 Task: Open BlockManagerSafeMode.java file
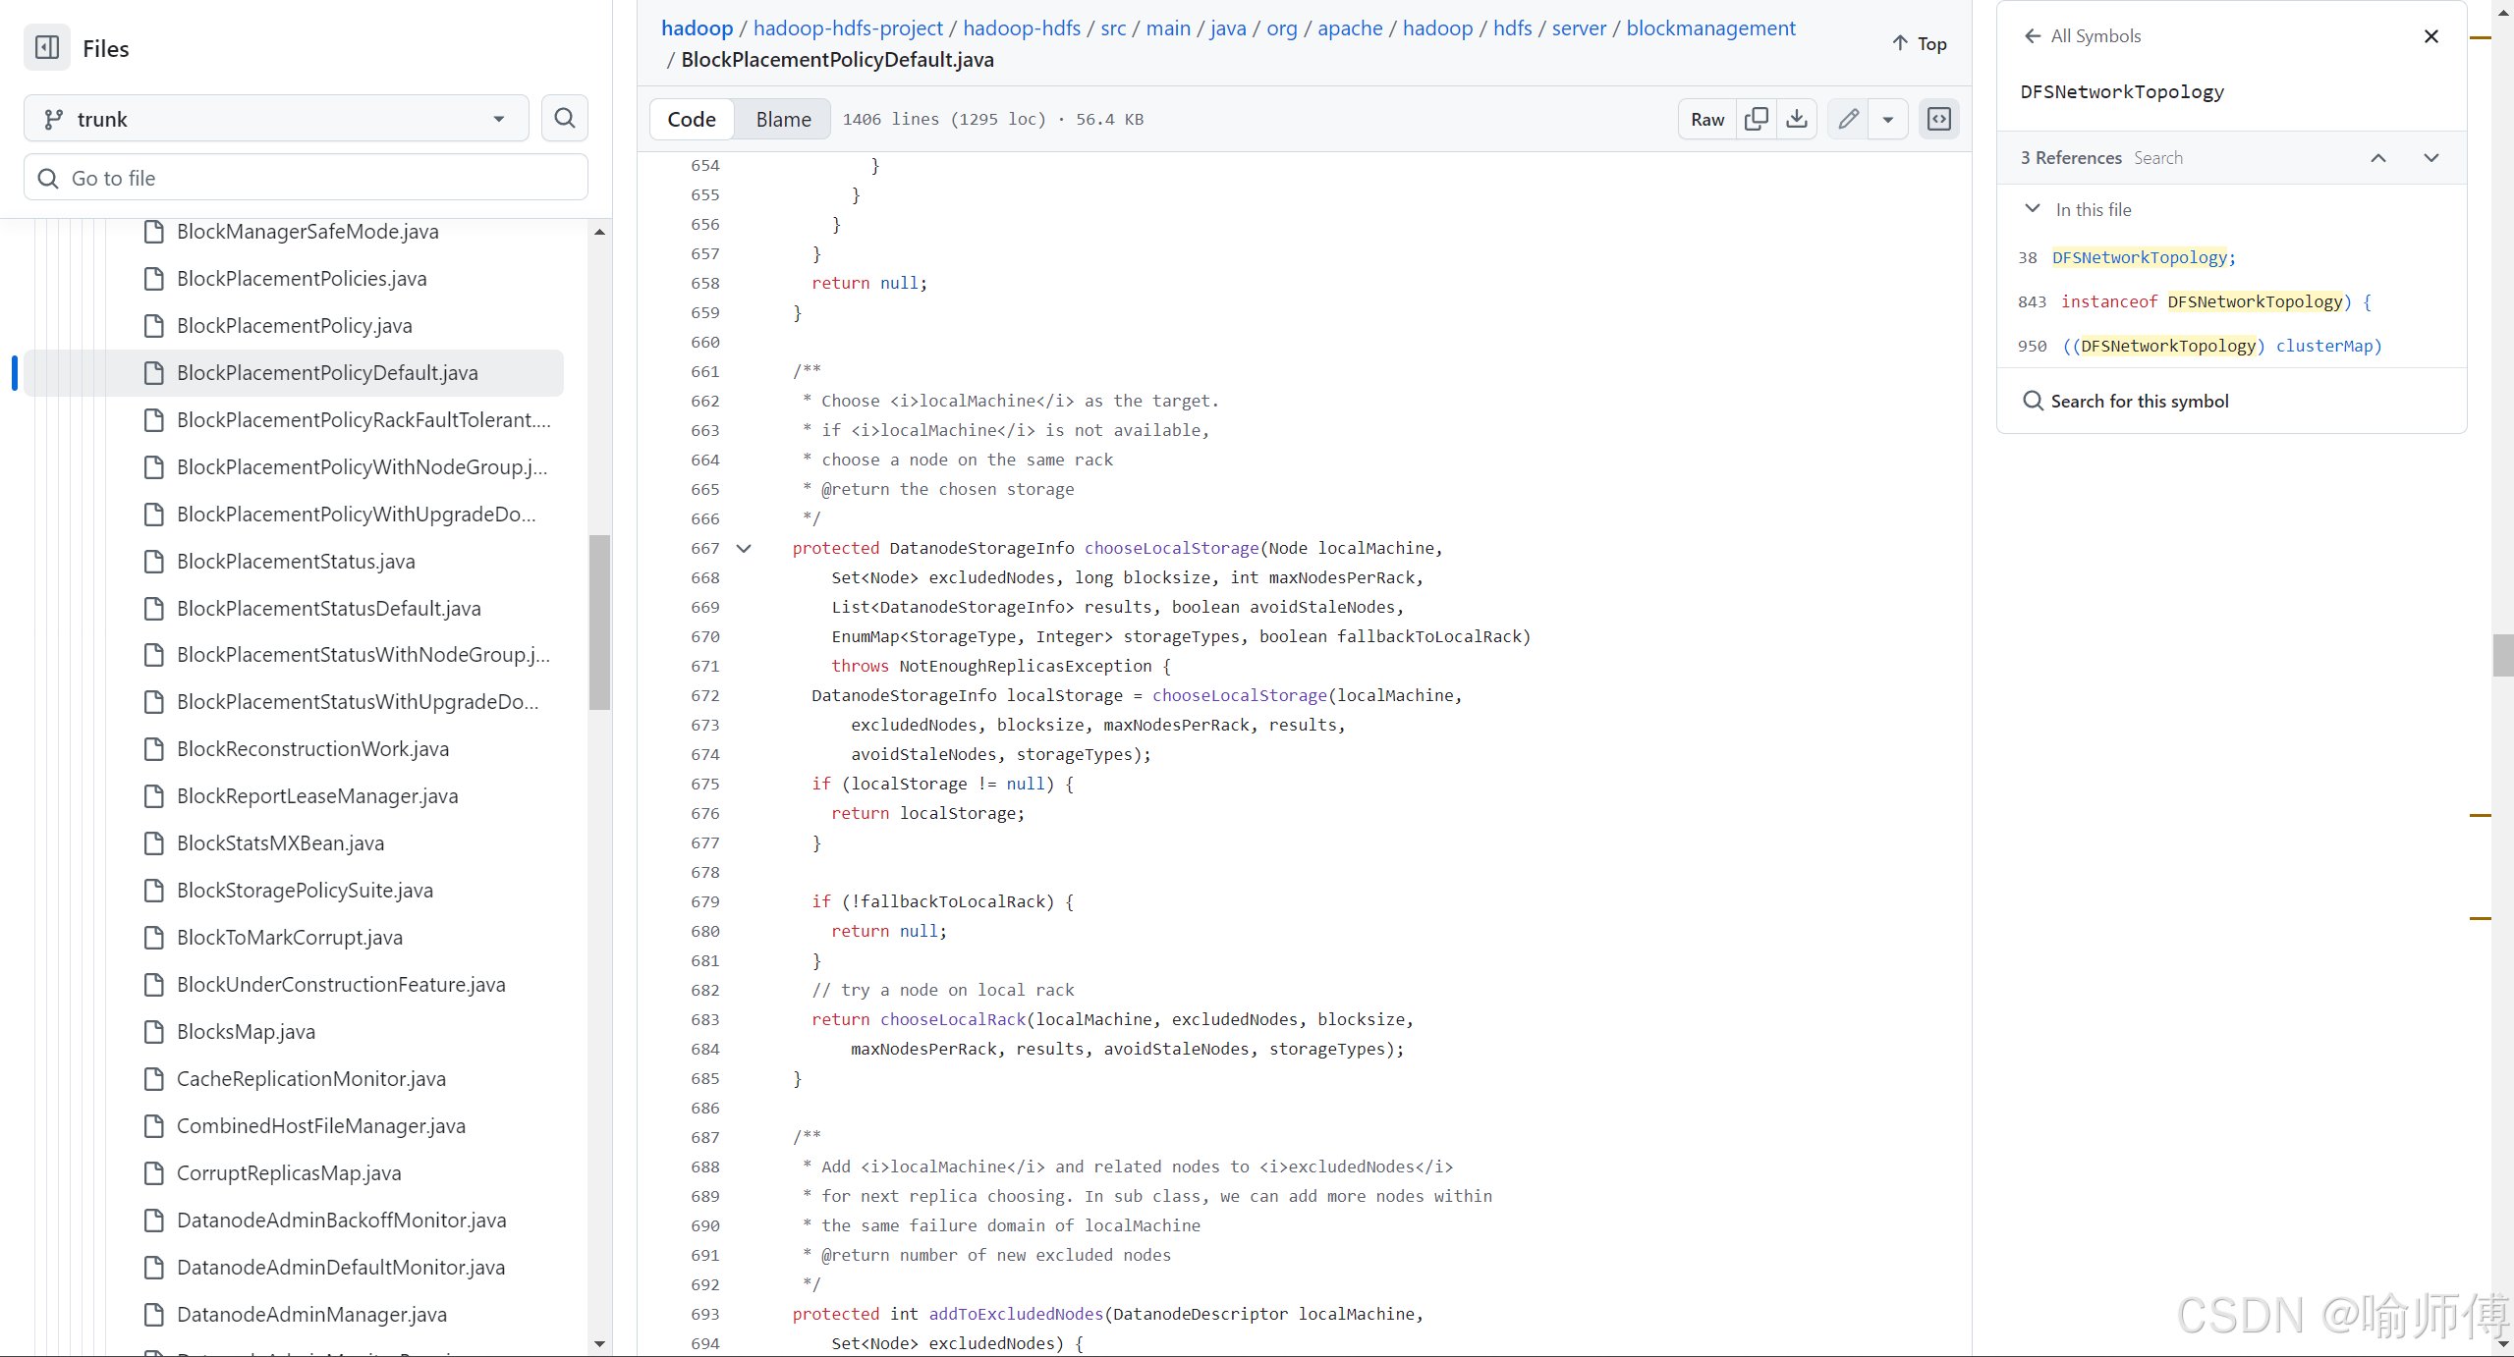coord(307,232)
